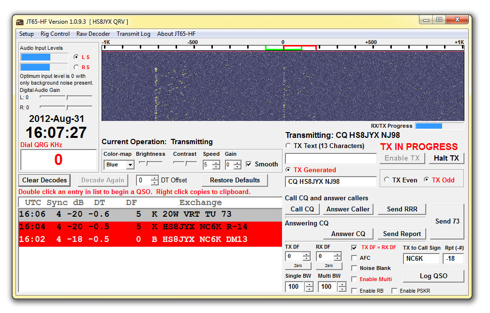
Task: Toggle the Enable Multi checkbox
Action: (354, 279)
